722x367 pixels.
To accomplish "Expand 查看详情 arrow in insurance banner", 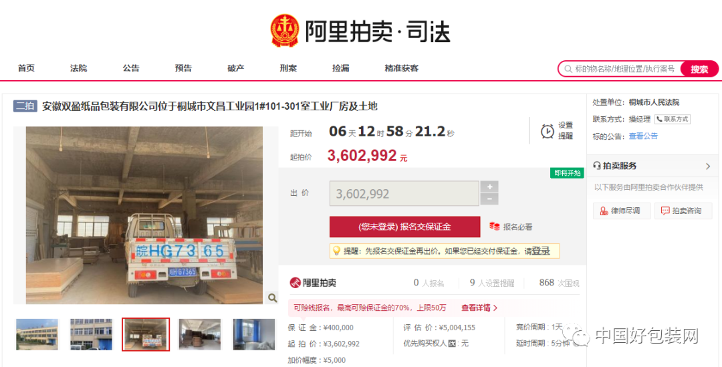I will 495,308.
